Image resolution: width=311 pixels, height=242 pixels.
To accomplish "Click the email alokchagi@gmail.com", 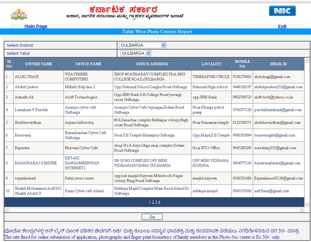I will point(272,77).
